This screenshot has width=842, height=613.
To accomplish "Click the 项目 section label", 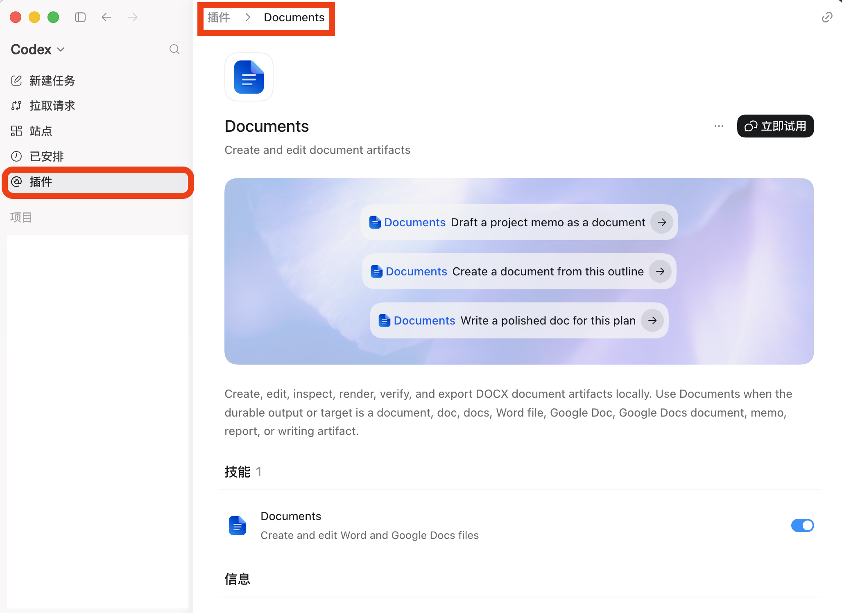I will pyautogui.click(x=21, y=217).
